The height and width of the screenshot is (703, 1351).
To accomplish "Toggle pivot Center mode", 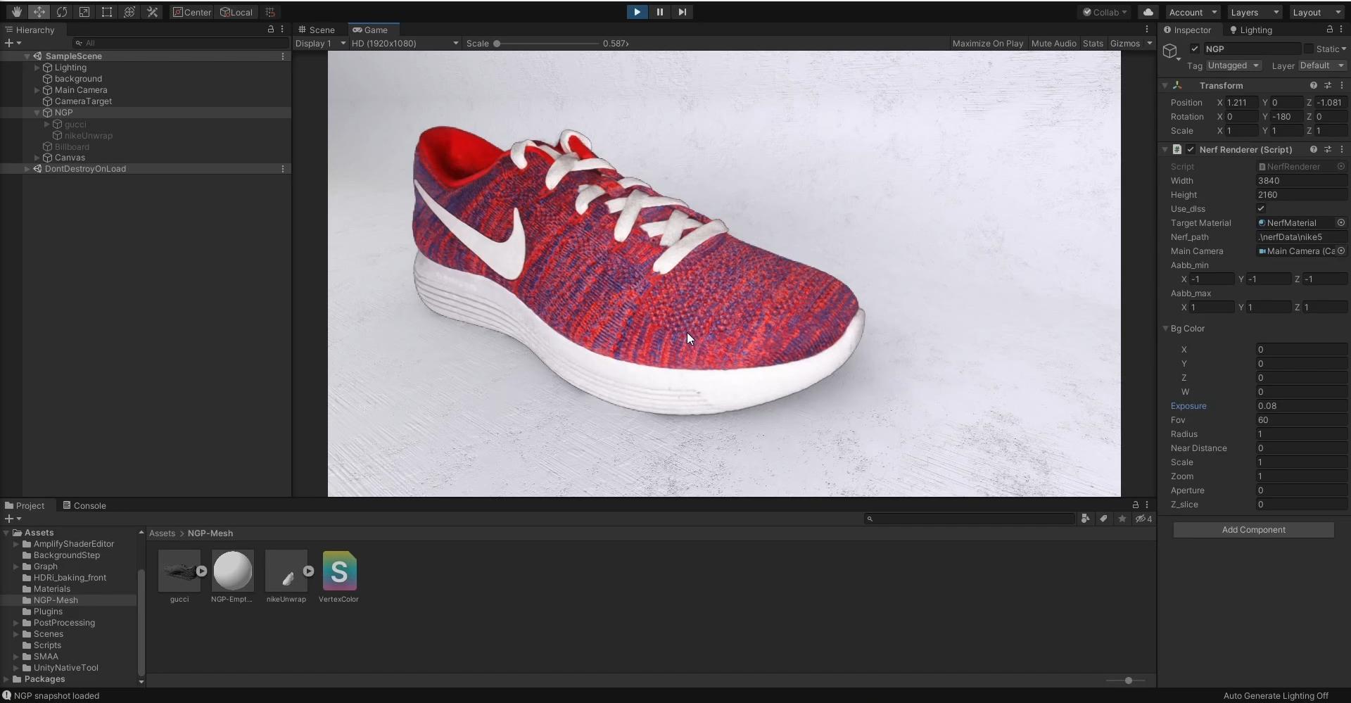I will coord(192,12).
